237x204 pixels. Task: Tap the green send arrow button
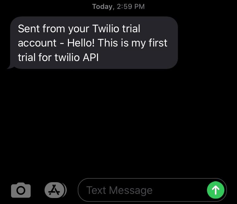[216, 190]
